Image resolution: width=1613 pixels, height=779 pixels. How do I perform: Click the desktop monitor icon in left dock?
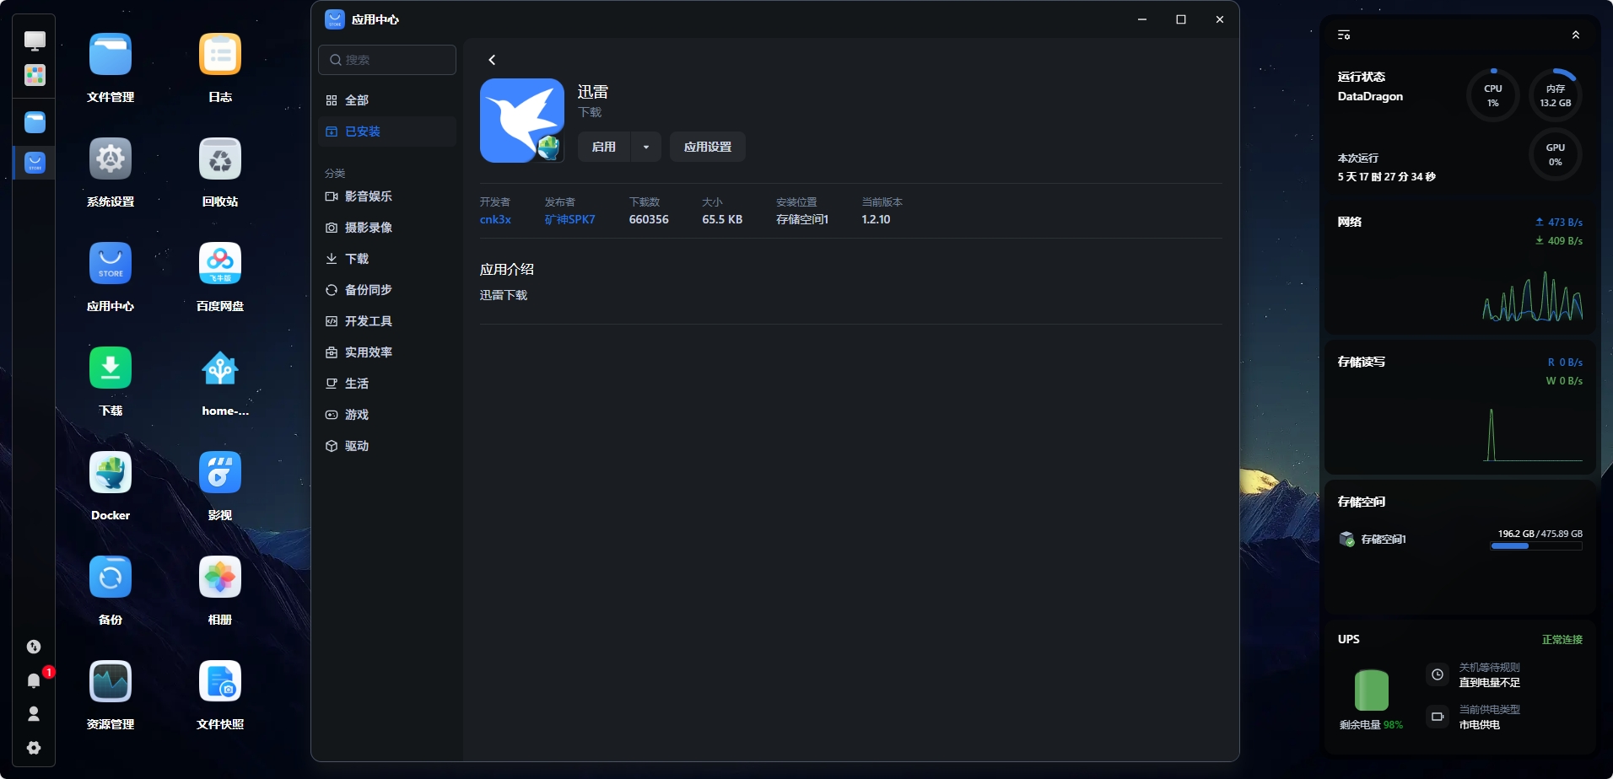pyautogui.click(x=35, y=40)
